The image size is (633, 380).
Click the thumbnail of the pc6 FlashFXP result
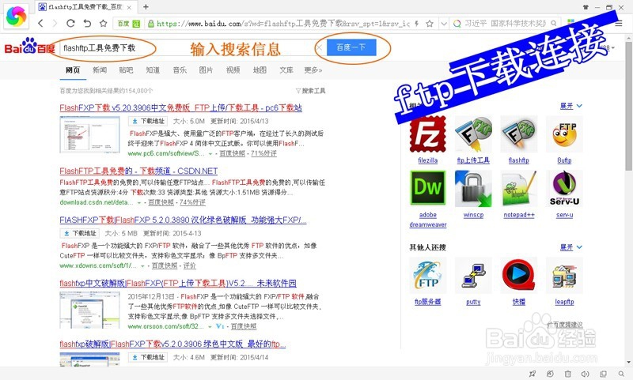[x=89, y=134]
